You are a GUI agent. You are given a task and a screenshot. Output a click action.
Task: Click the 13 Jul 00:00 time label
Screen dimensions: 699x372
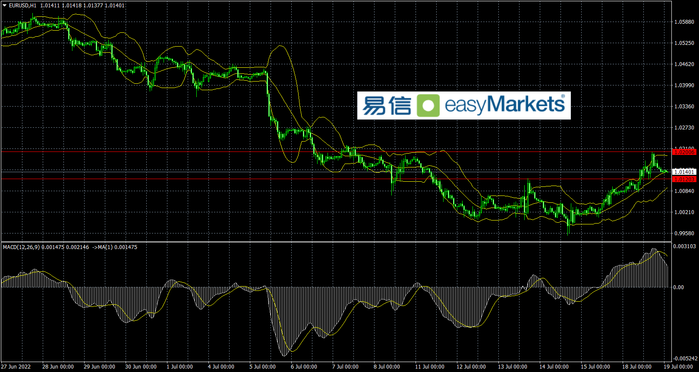(512, 367)
